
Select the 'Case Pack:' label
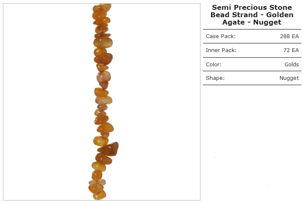pyautogui.click(x=221, y=36)
